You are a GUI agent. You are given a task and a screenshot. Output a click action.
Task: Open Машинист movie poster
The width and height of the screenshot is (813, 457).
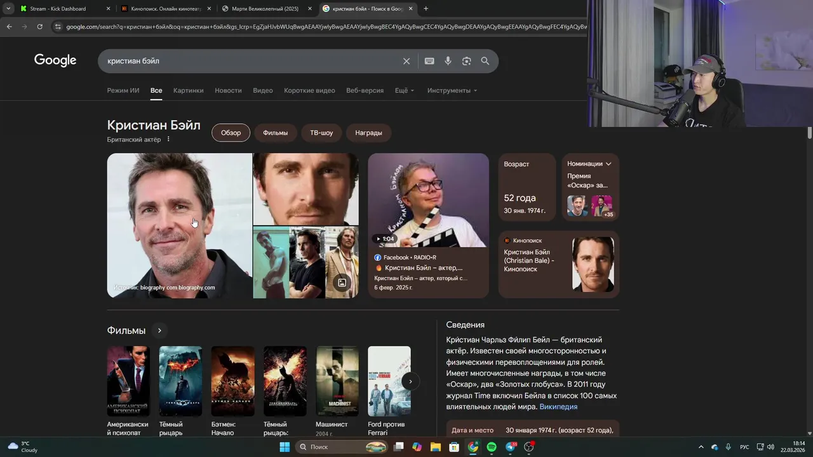pyautogui.click(x=337, y=381)
